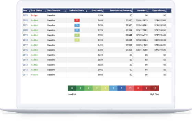Image resolution: width=192 pixels, height=124 pixels.
Task: Click the green score 3 badge for 2019
Action: click(77, 35)
